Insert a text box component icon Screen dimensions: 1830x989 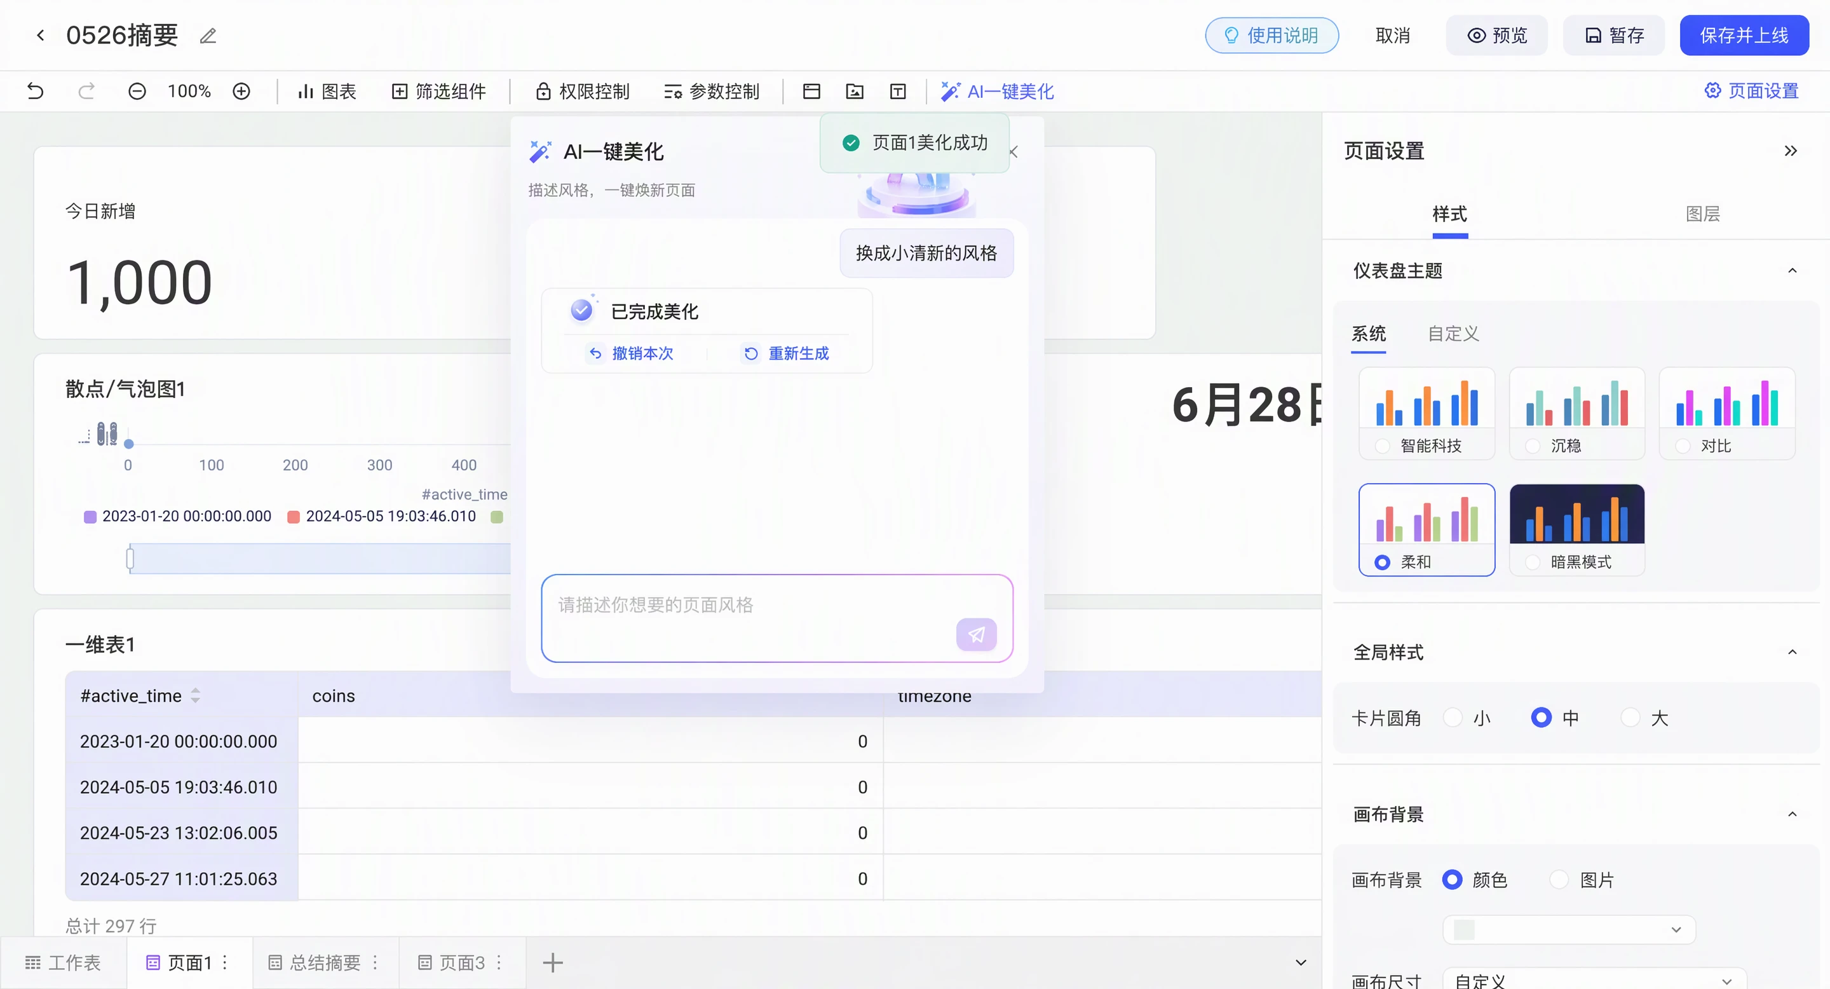898,91
